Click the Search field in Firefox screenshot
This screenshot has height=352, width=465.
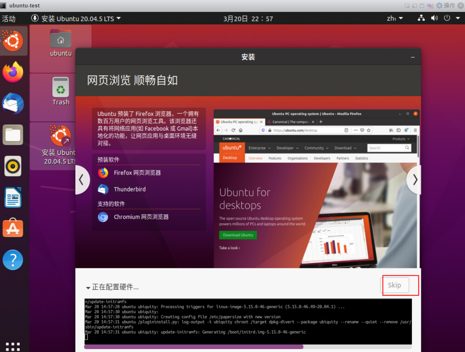389,148
